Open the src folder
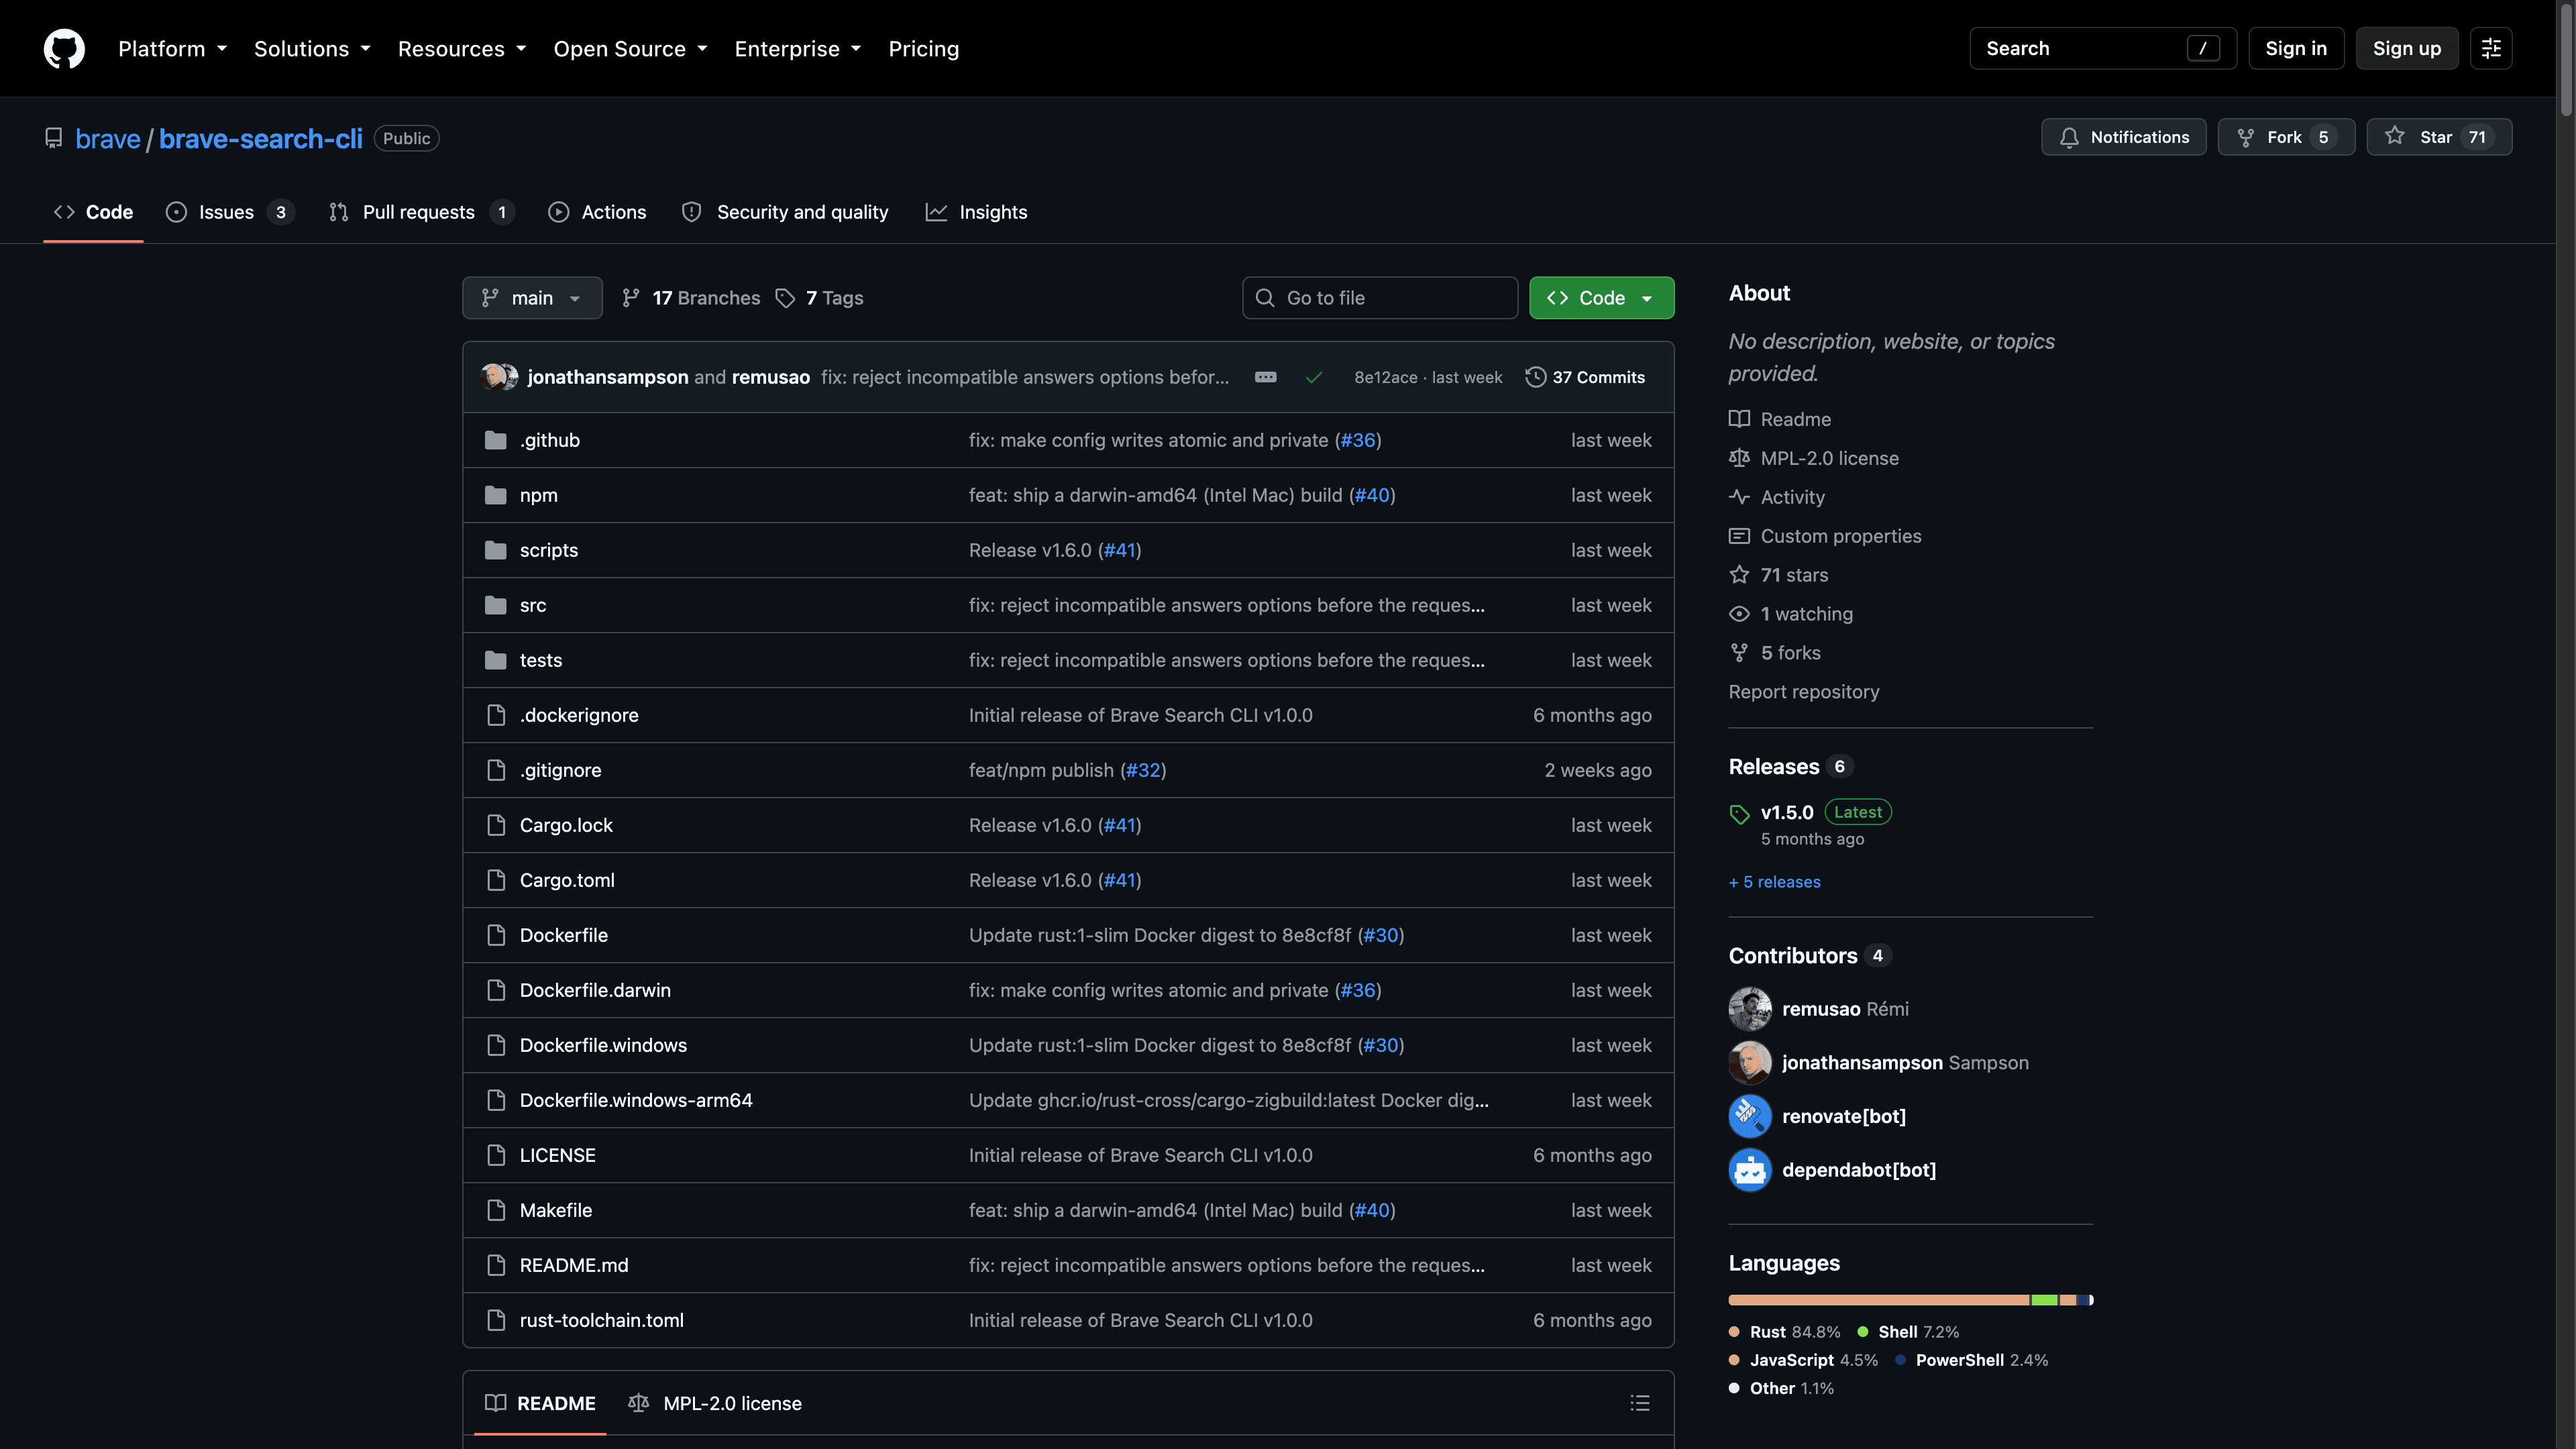Screen dimensions: 2576x1449 tap(533, 605)
